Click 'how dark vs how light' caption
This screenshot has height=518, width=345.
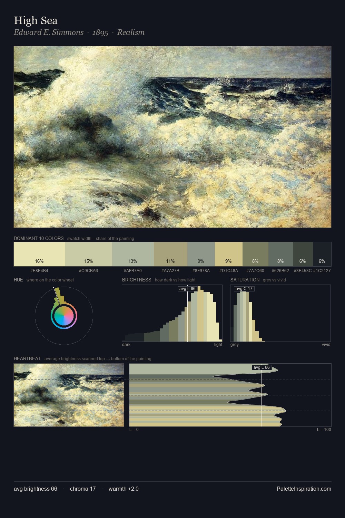tap(175, 280)
